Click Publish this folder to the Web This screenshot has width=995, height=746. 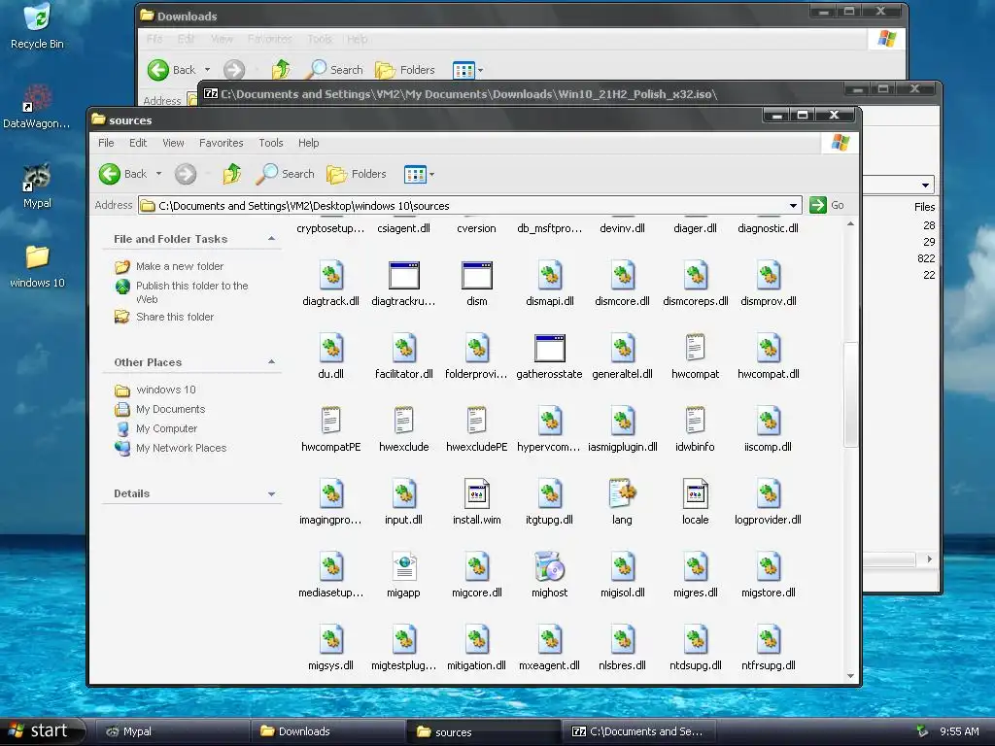pos(191,291)
